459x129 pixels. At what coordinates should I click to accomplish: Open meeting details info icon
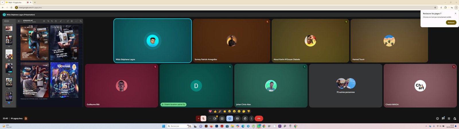tap(437, 118)
